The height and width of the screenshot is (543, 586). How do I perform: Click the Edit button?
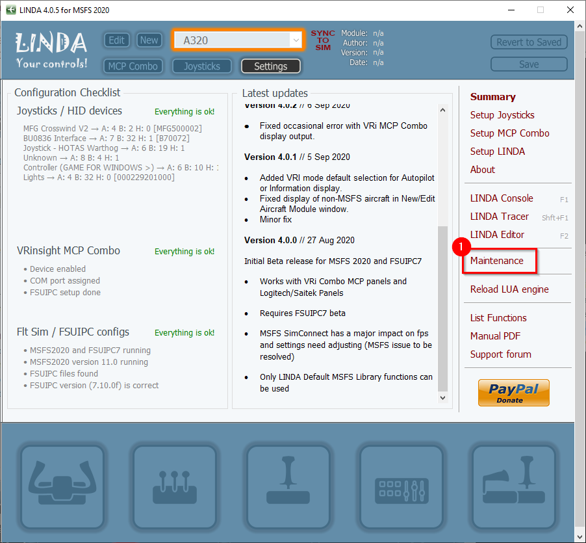[116, 40]
